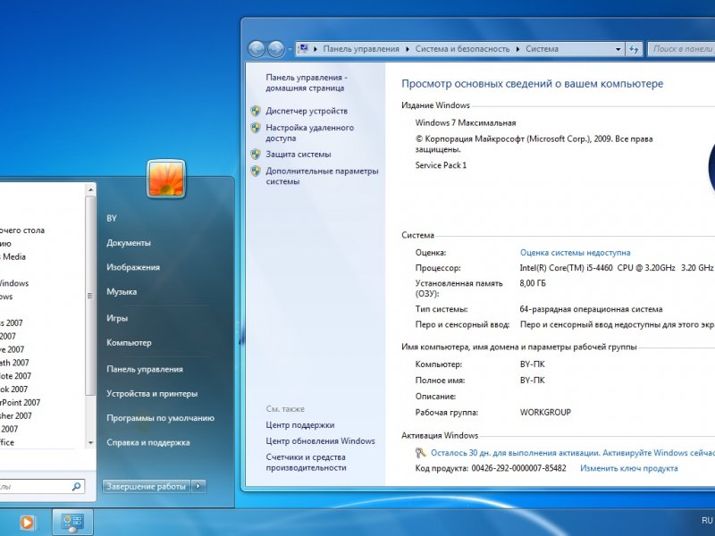Open the arrow menu beside Завершение работы

click(x=198, y=486)
